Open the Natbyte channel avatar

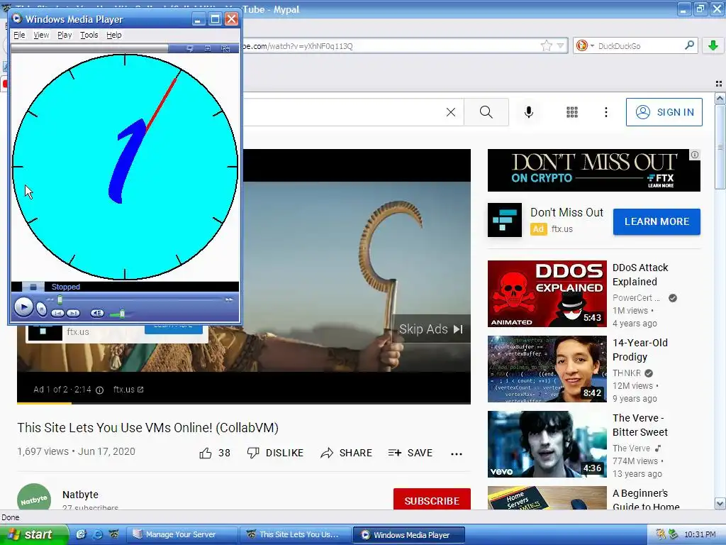click(34, 497)
